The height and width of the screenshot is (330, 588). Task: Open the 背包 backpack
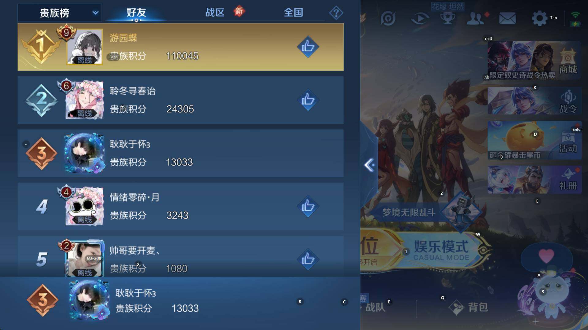tap(469, 307)
